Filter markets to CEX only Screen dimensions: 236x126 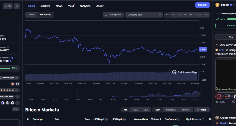point(135,110)
